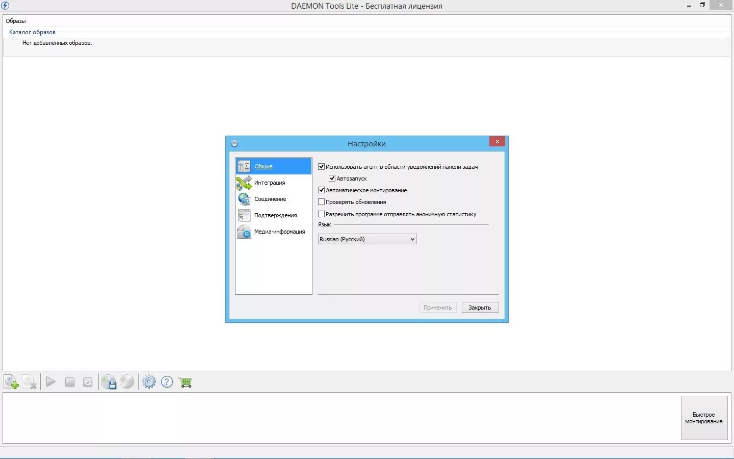This screenshot has width=734, height=459.
Task: Minimize the DAEMON Tools Lite window
Action: pyautogui.click(x=689, y=5)
